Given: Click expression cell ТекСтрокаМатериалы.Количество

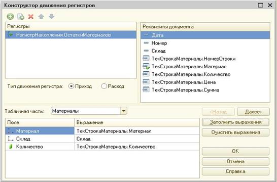Looking at the screenshot, I should (x=137, y=147).
